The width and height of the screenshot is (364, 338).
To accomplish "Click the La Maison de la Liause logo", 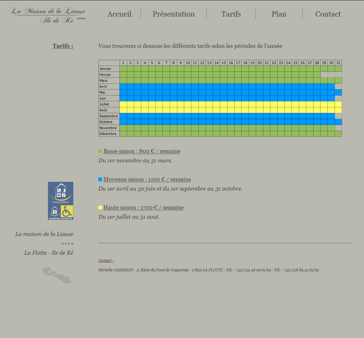I will [x=48, y=15].
